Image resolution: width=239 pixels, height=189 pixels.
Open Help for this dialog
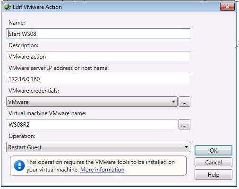point(213,174)
